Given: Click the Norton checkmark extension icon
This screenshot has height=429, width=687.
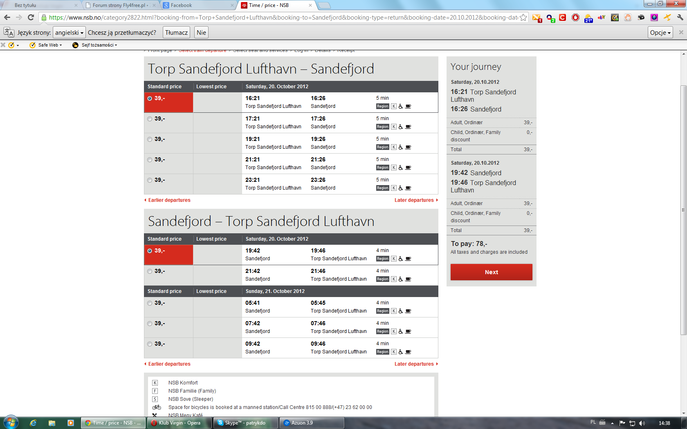Looking at the screenshot, I should coord(615,18).
